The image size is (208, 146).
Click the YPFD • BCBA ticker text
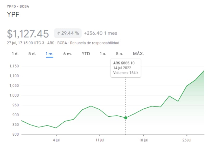pyautogui.click(x=18, y=6)
